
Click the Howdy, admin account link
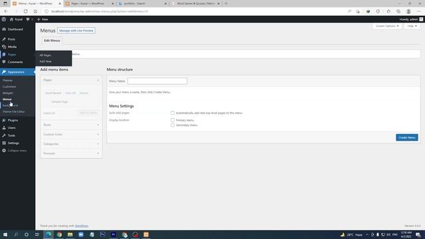tap(408, 19)
